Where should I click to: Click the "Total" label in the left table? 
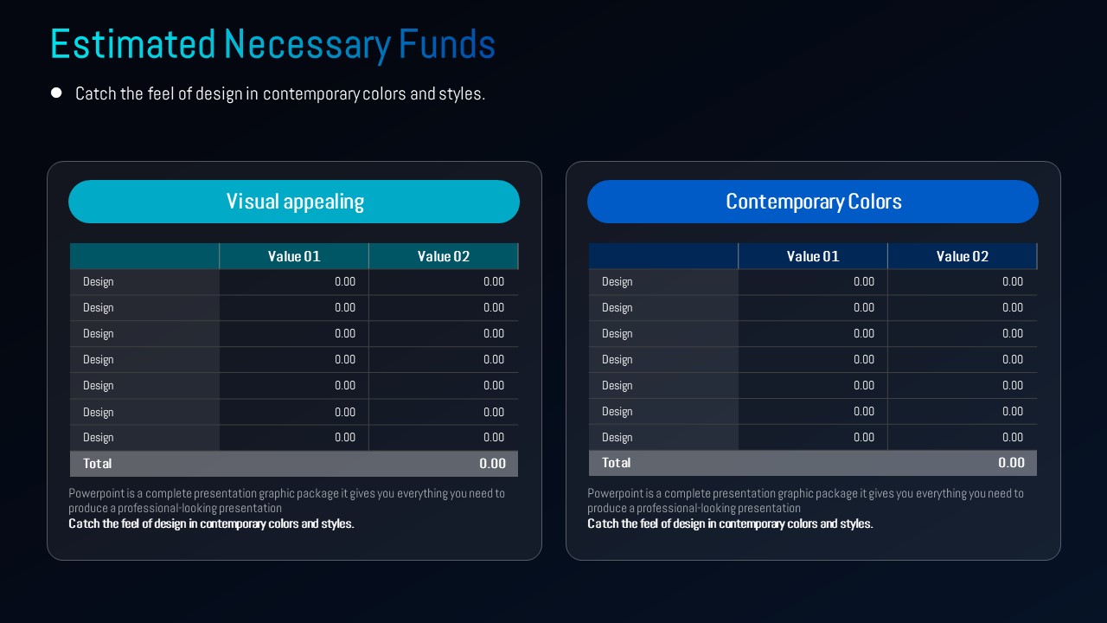[x=98, y=464]
